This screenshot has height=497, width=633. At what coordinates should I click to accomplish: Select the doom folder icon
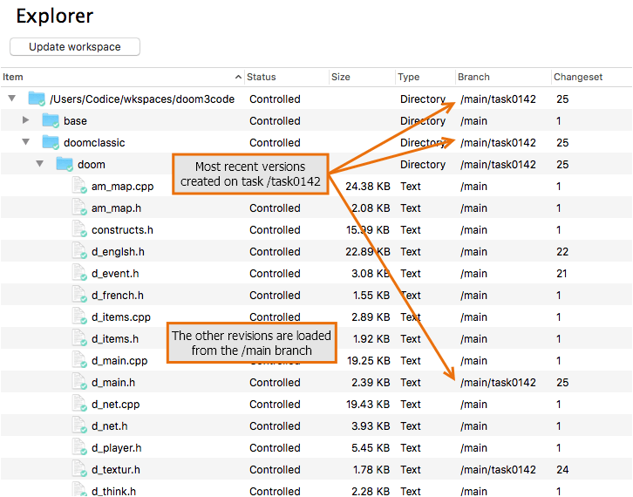click(x=65, y=164)
